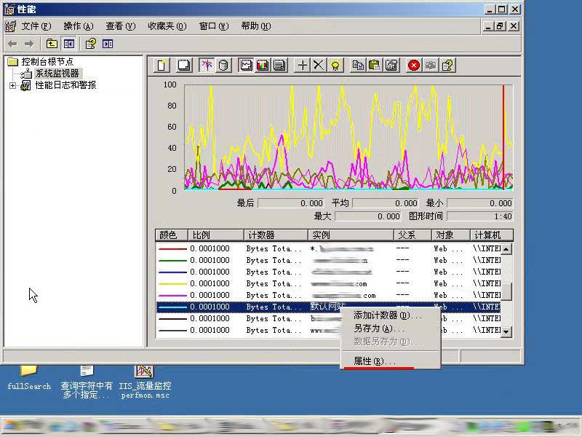This screenshot has width=582, height=437.
Task: Toggle View Current Activity mode
Action: tap(207, 66)
